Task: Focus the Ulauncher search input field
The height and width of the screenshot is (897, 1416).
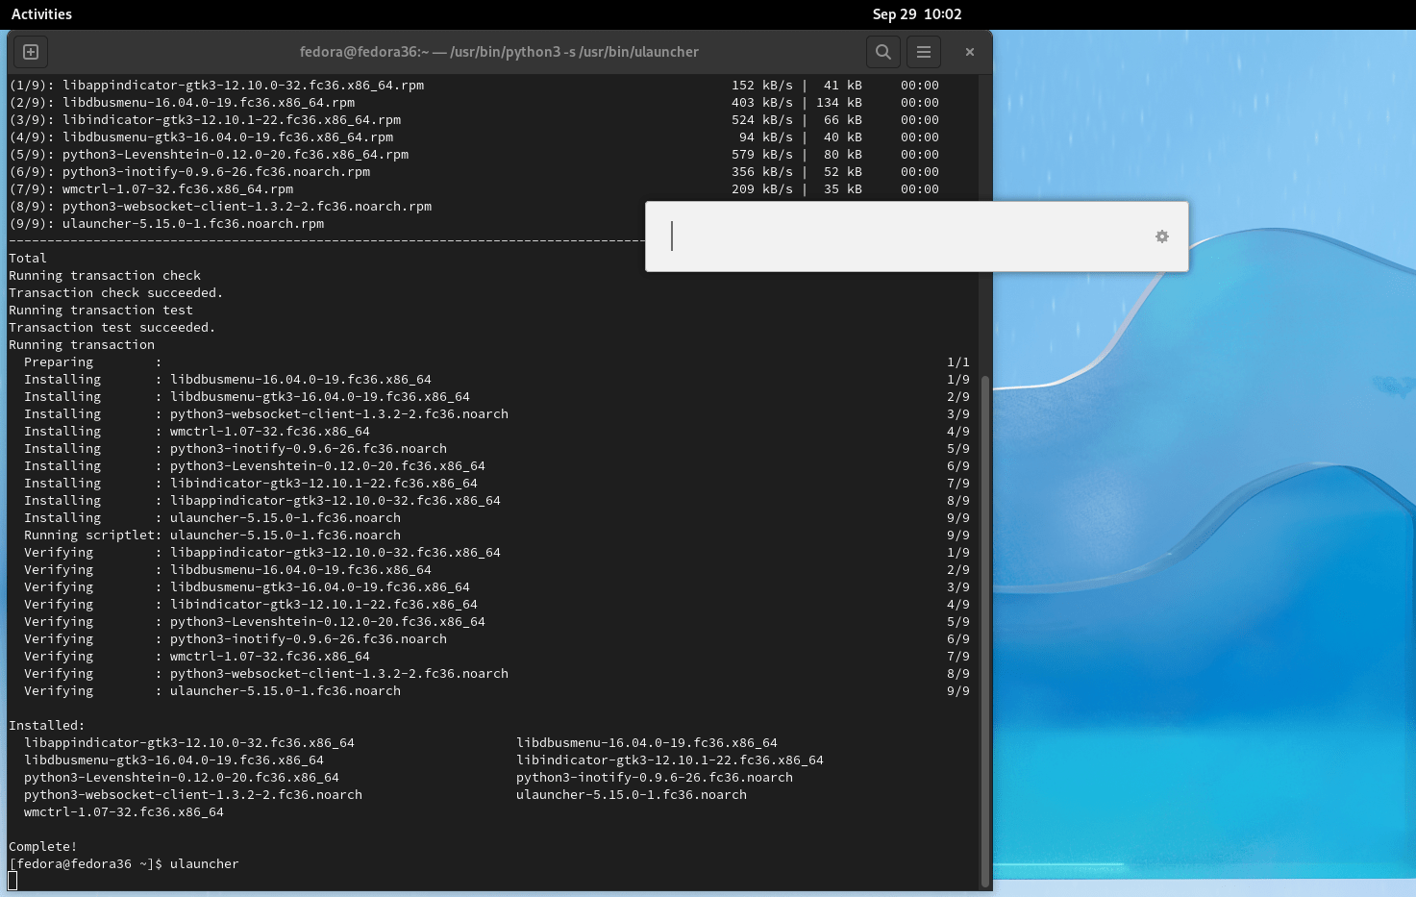Action: pos(904,237)
